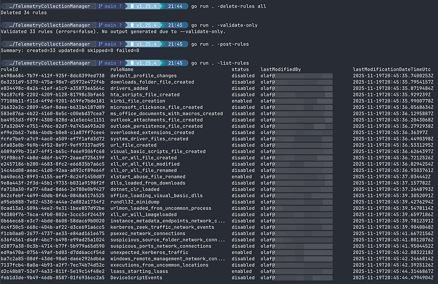Click rule ID starting with 'ba7c2a85-08df'
438x284 pixels.
(53, 259)
